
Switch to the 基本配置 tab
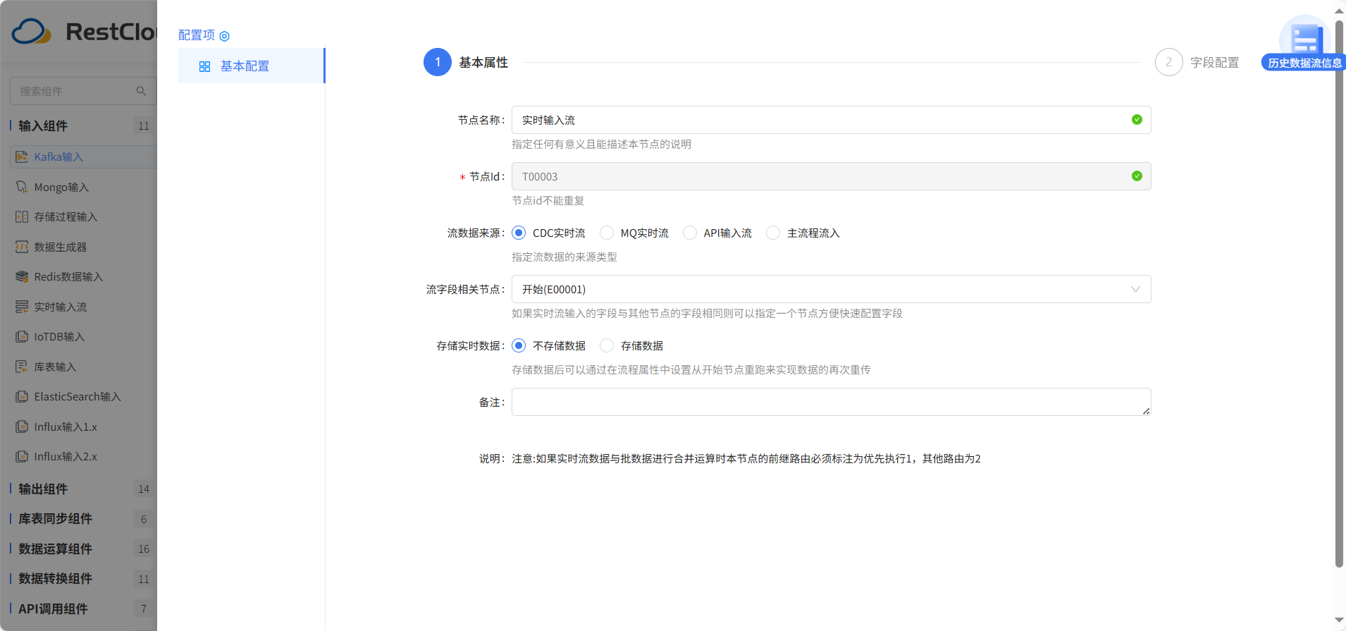pos(245,66)
